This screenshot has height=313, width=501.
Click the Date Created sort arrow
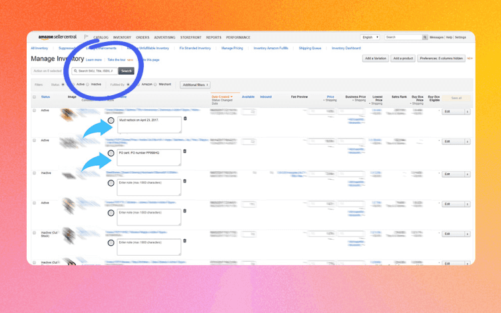pyautogui.click(x=232, y=97)
